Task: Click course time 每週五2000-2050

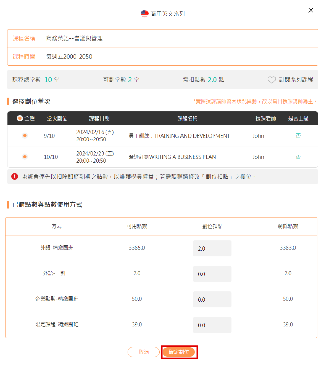Action: 69,57
